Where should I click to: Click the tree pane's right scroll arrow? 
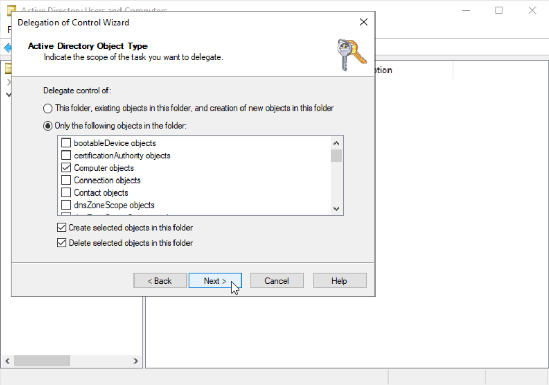click(136, 361)
